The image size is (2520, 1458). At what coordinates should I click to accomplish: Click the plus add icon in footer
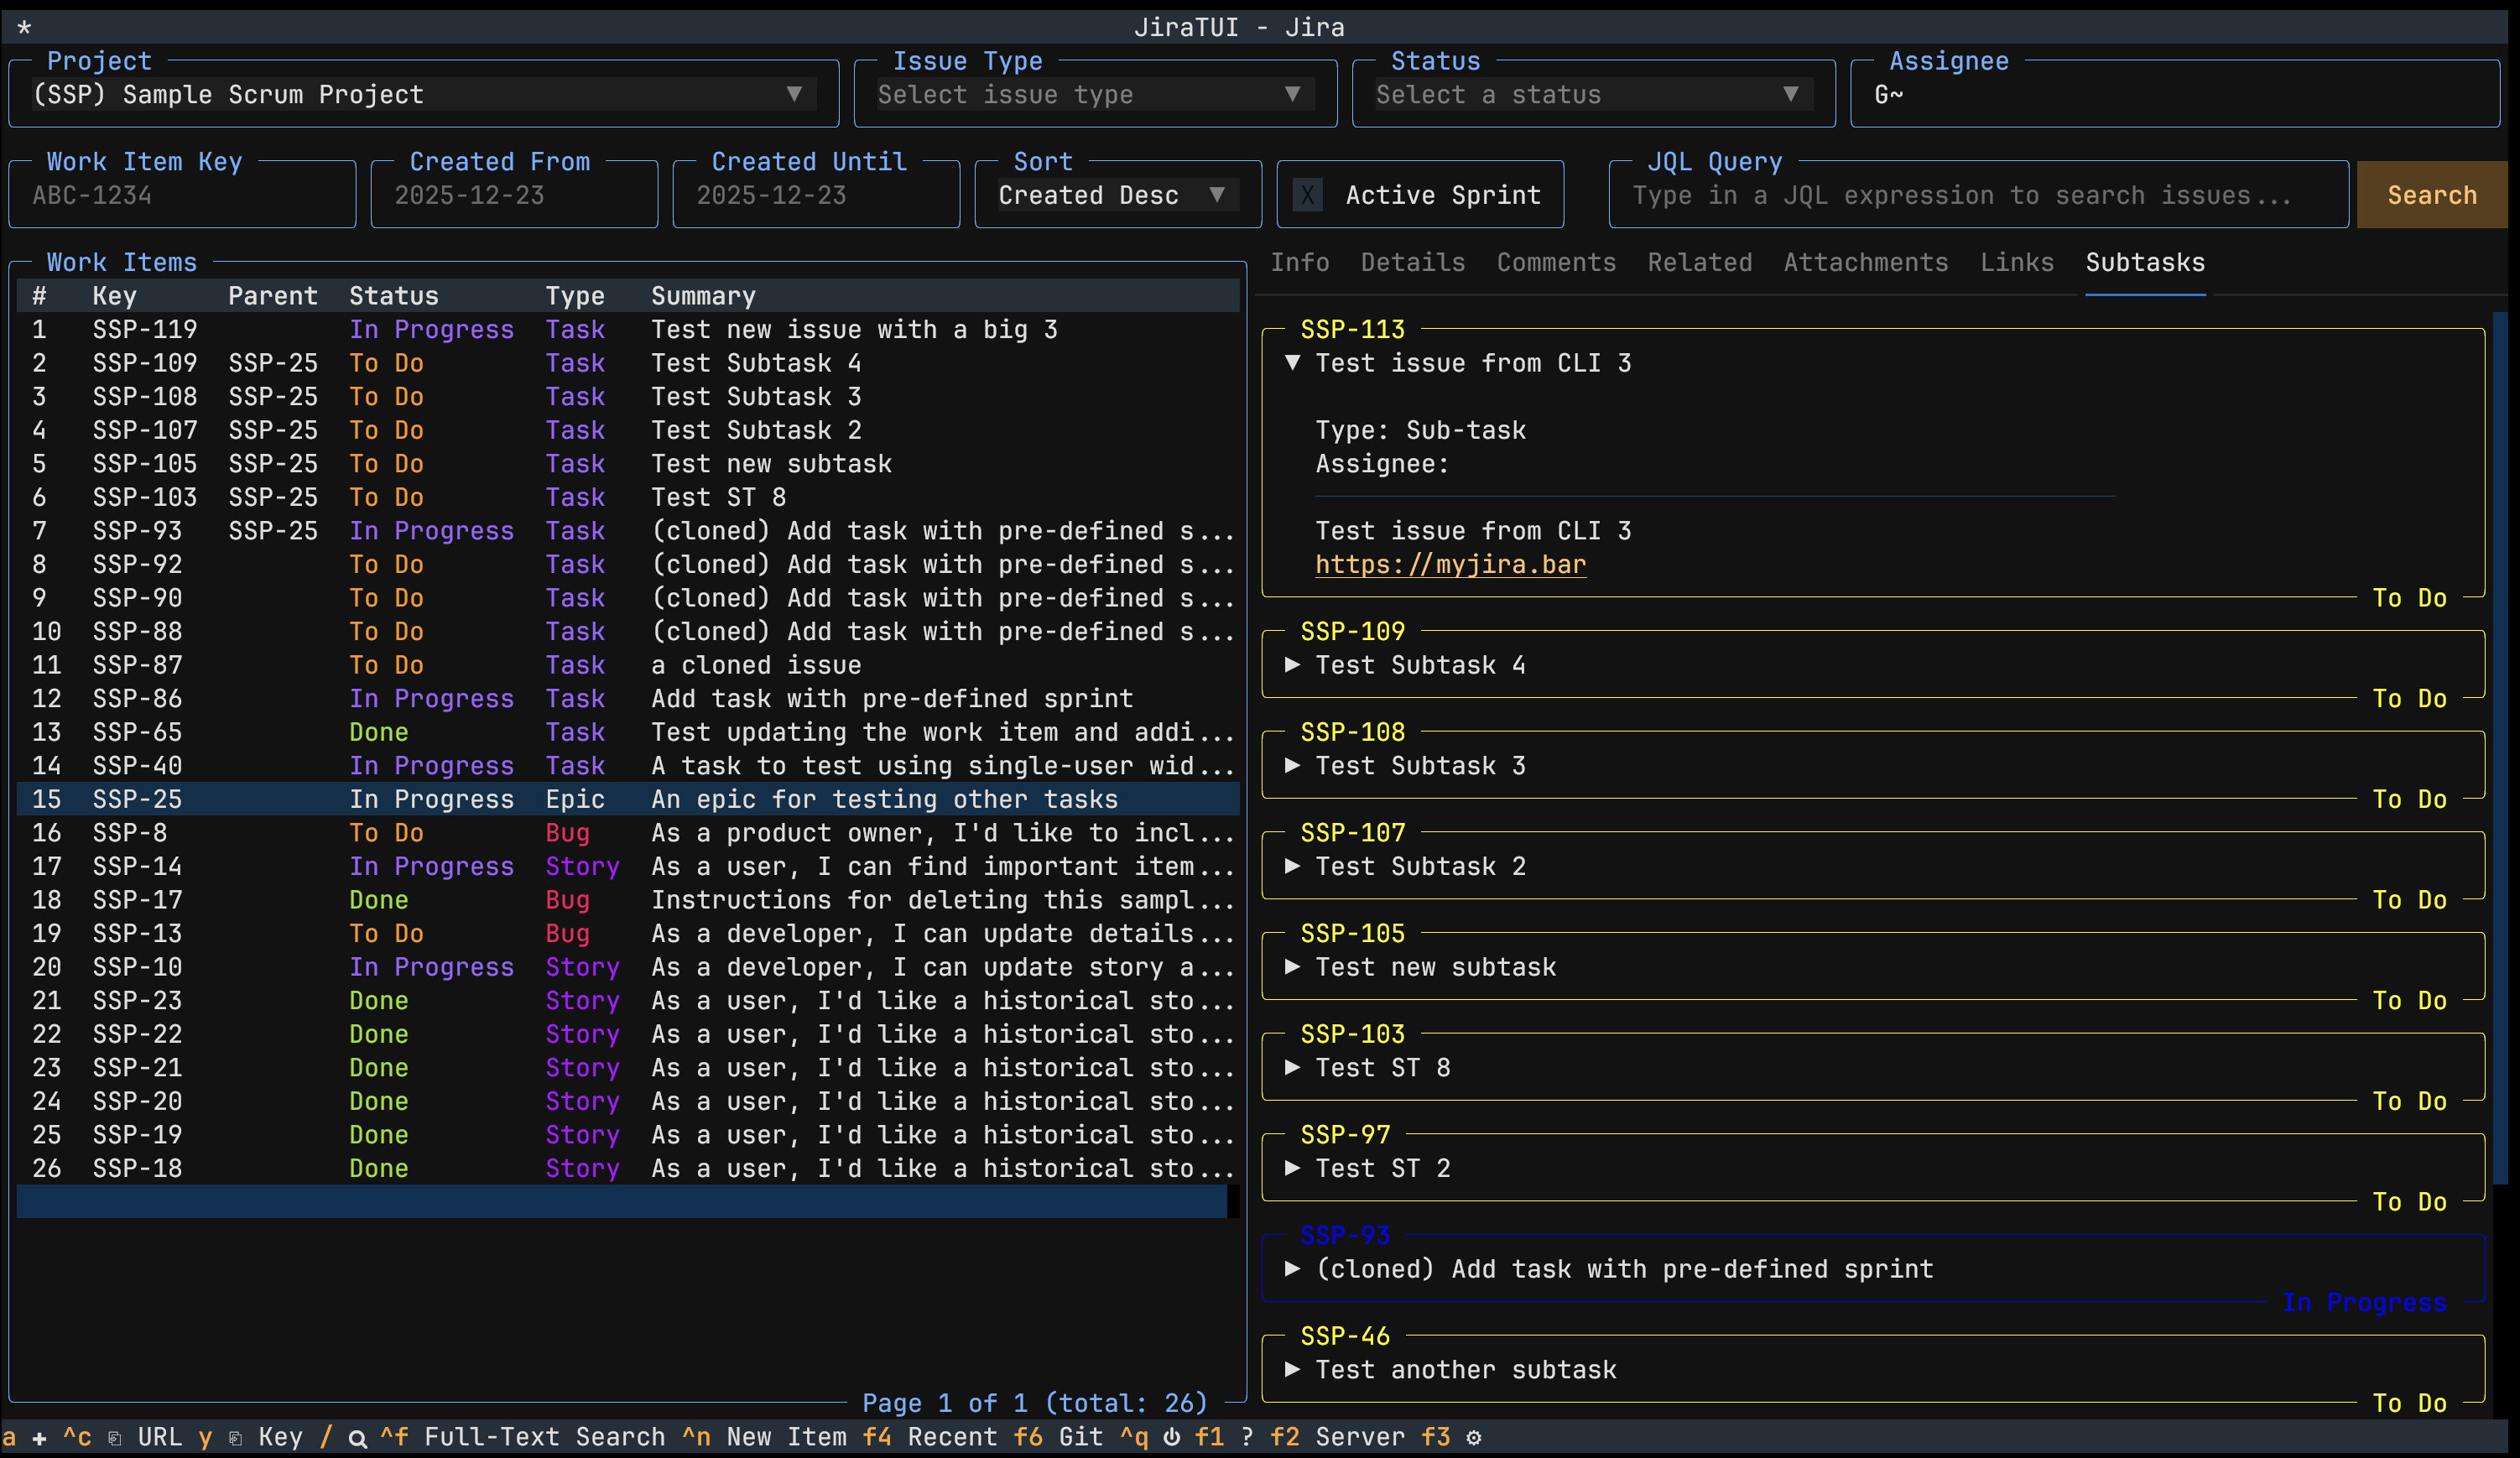point(39,1438)
